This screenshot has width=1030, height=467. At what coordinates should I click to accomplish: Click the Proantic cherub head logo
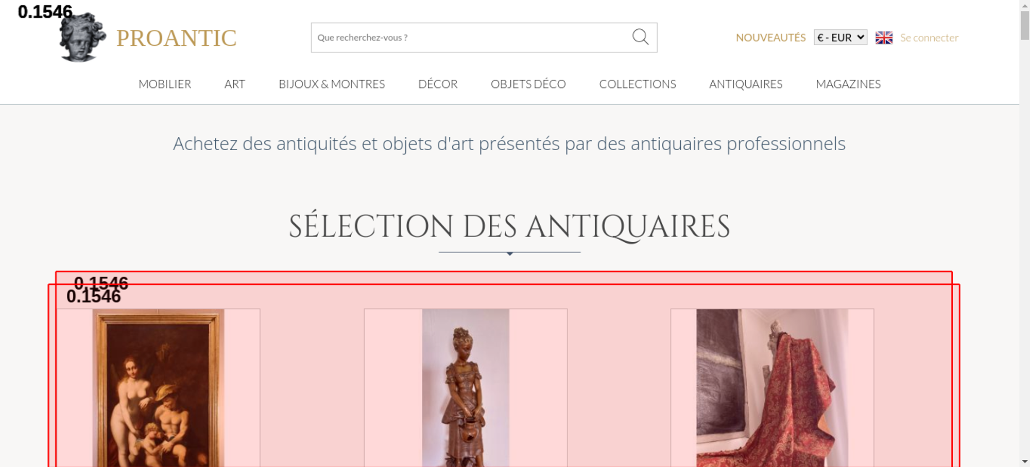(82, 38)
